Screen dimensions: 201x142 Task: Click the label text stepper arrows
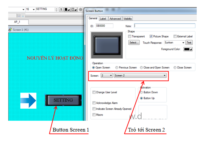[56, 9]
